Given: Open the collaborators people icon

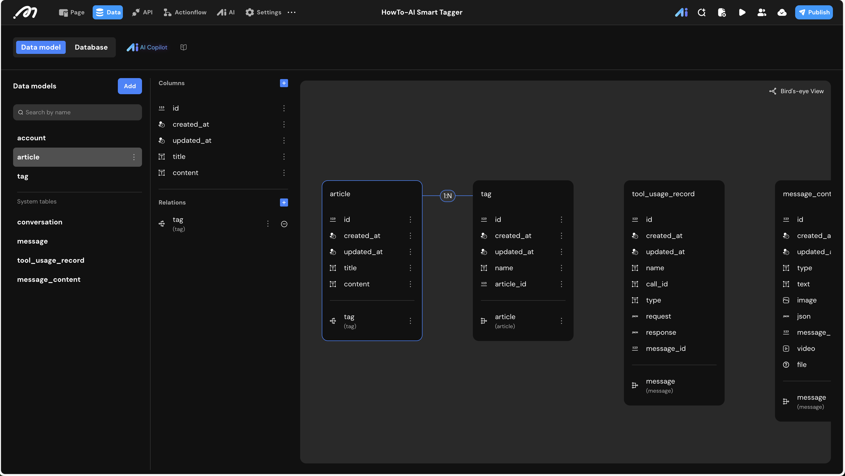Looking at the screenshot, I should point(762,12).
